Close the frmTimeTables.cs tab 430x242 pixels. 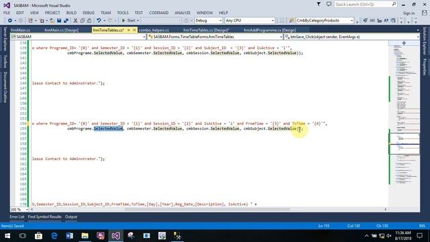click(134, 30)
